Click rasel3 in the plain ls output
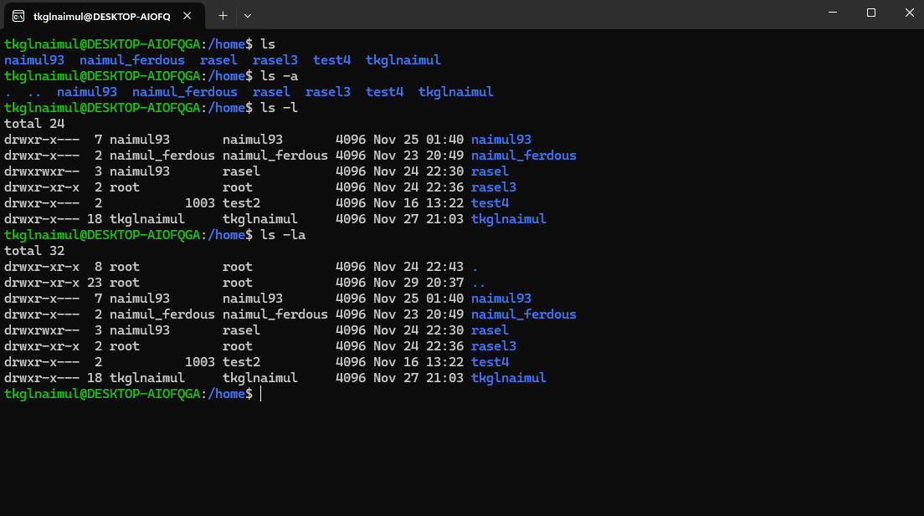 275,60
